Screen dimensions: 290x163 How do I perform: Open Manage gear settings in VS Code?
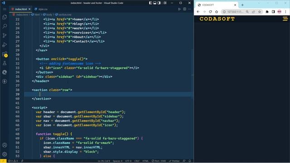point(5,154)
